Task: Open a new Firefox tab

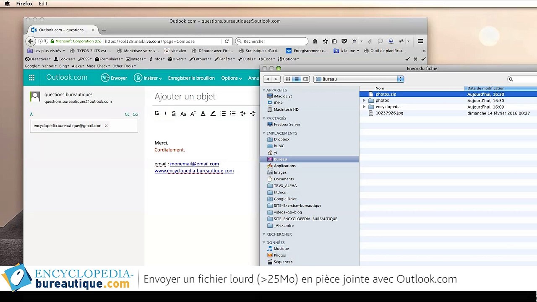Action: (x=104, y=30)
